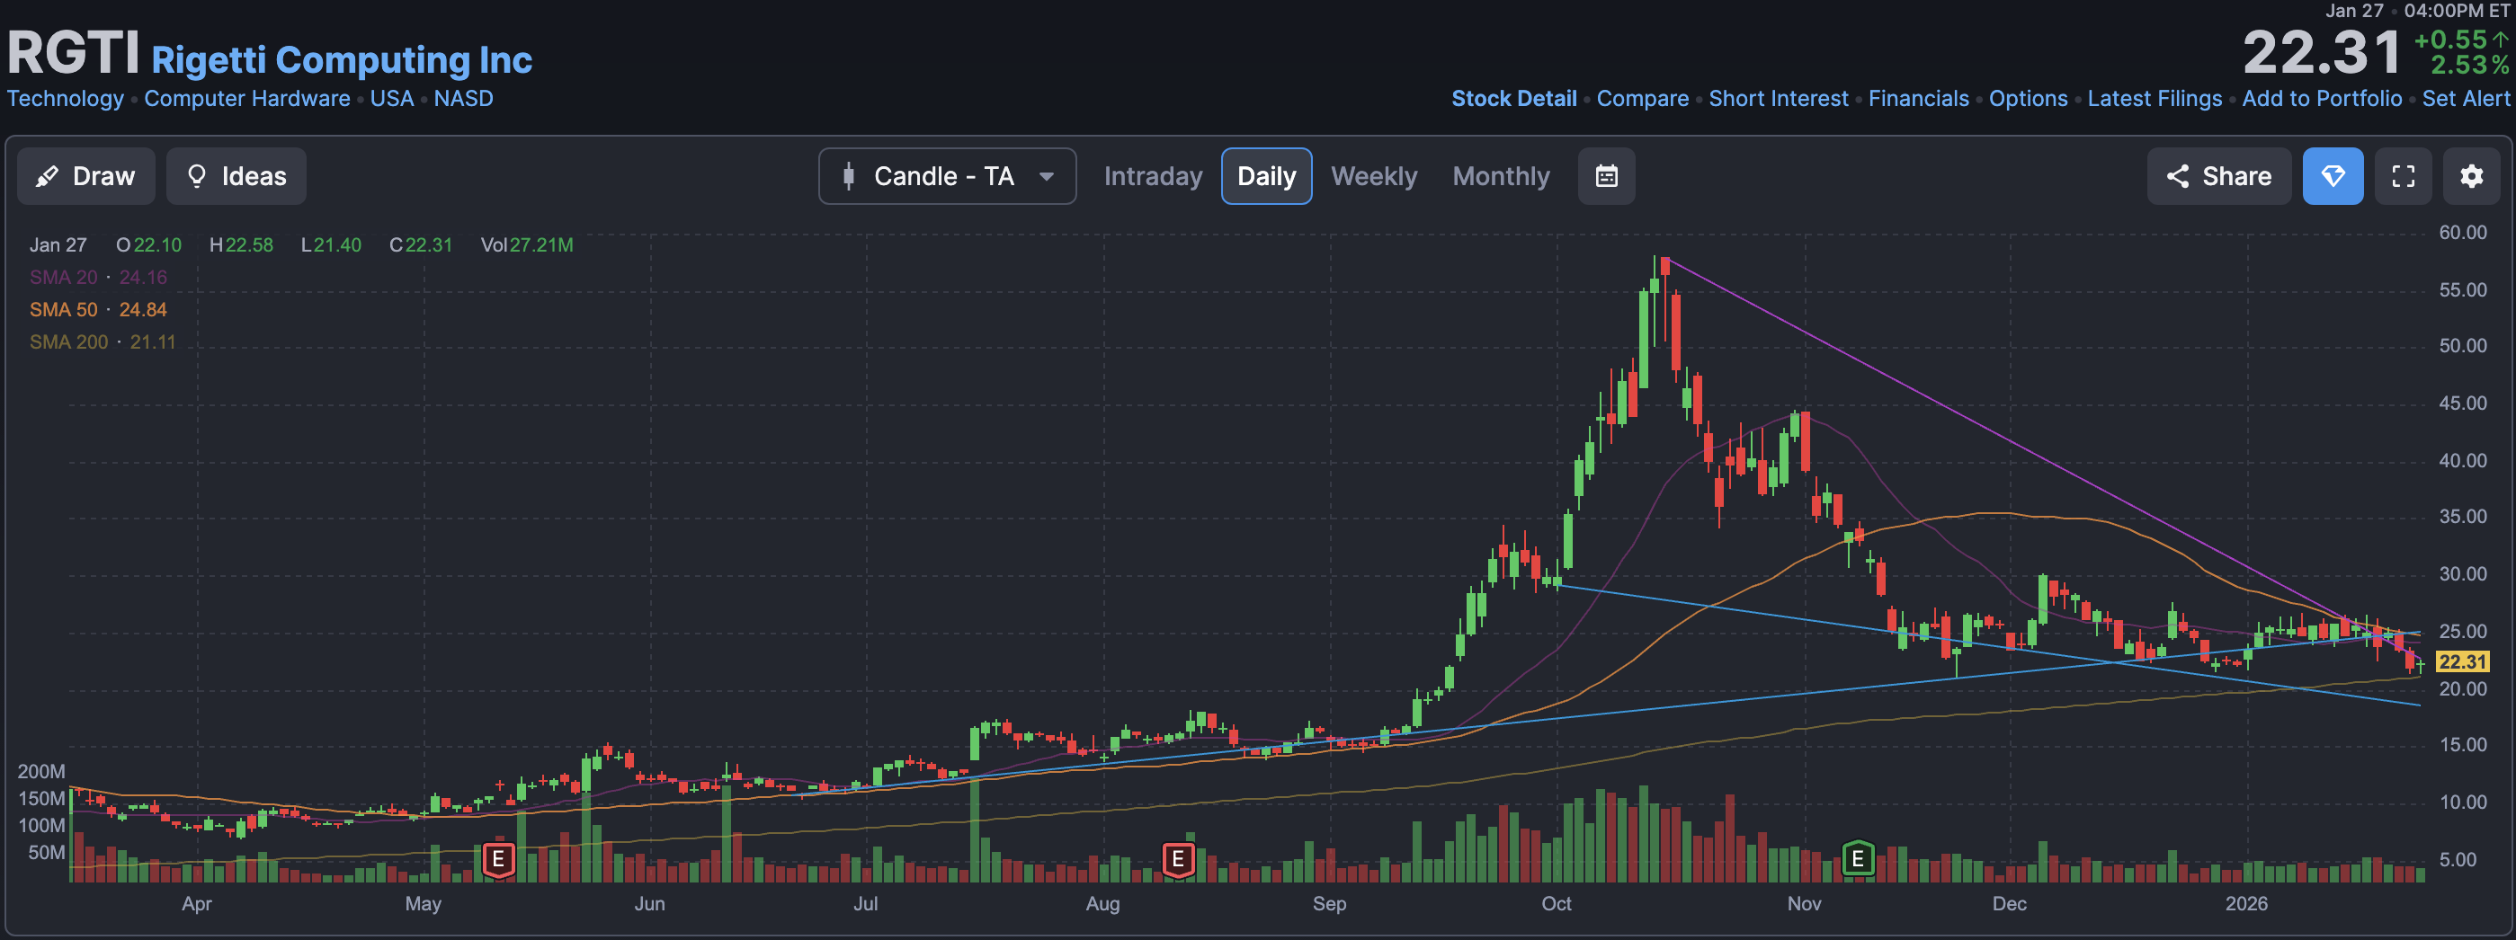Expand the Candle - TA chart type dropdown
Viewport: 2516px width, 940px height.
tap(948, 177)
